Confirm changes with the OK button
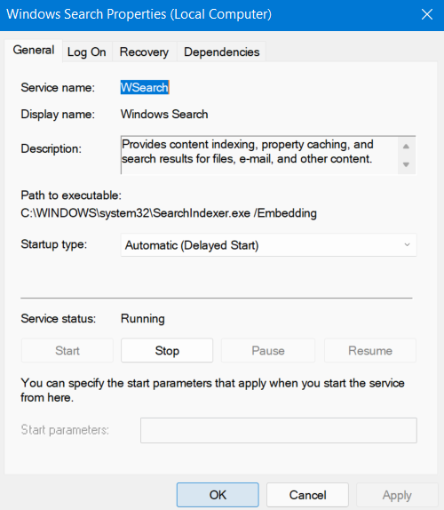The image size is (444, 510). (x=218, y=495)
